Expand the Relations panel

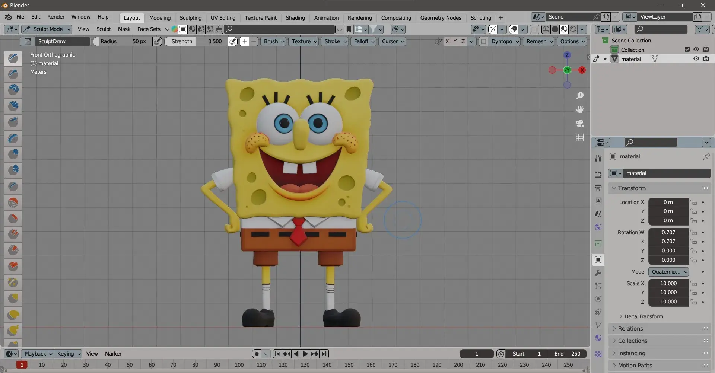pos(660,329)
